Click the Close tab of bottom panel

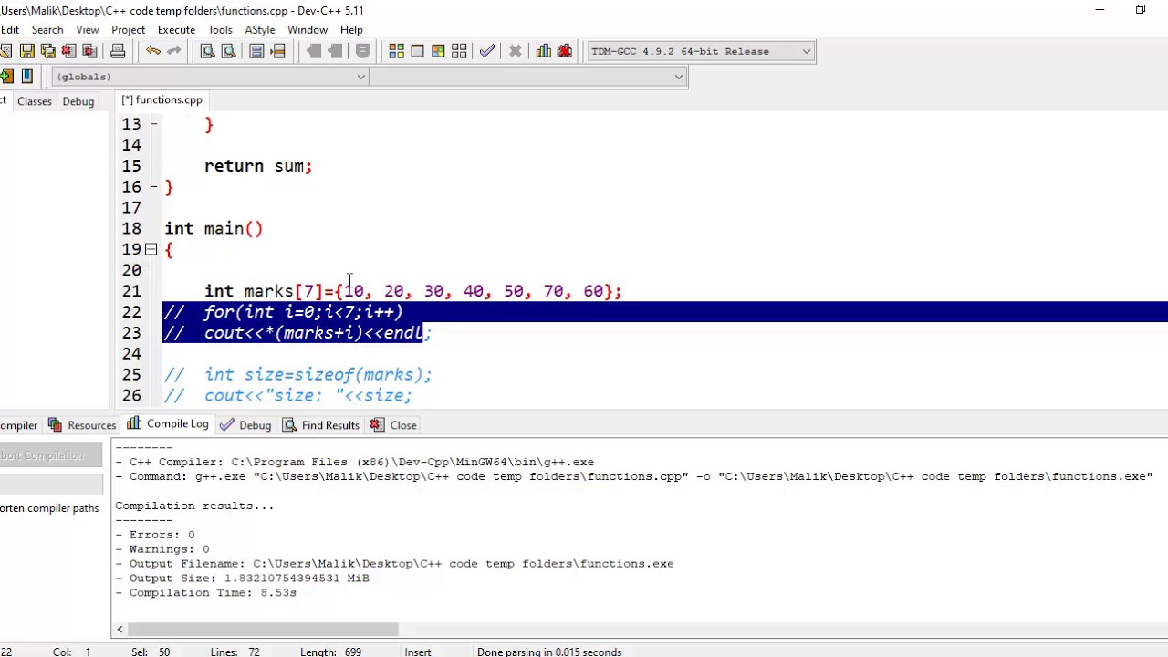coord(394,425)
